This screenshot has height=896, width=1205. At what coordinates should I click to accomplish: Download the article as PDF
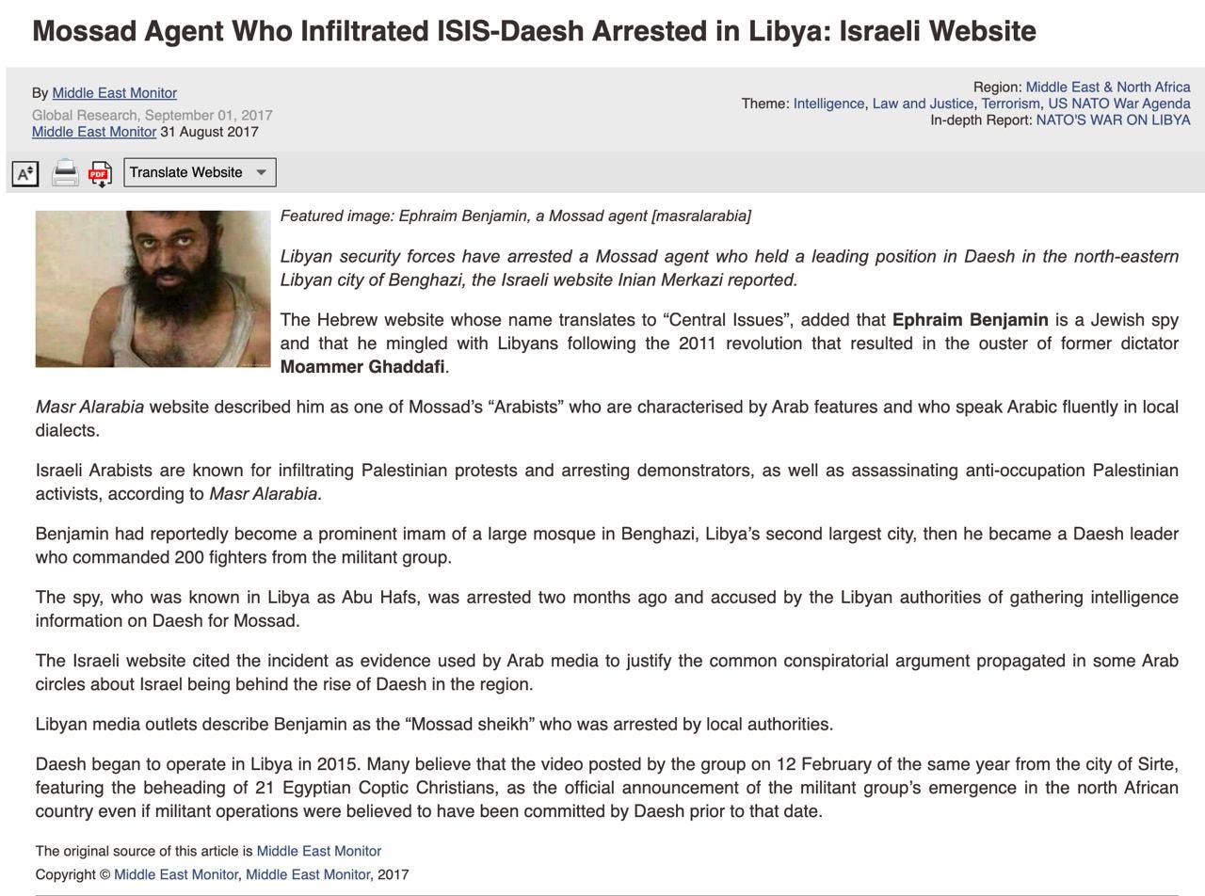pos(100,174)
